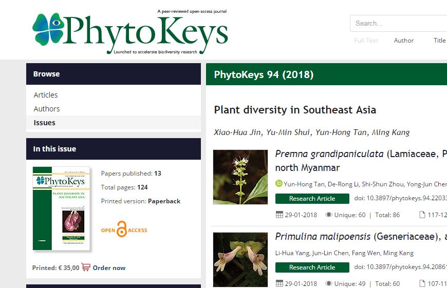Select Issues in the Browse menu

point(44,123)
